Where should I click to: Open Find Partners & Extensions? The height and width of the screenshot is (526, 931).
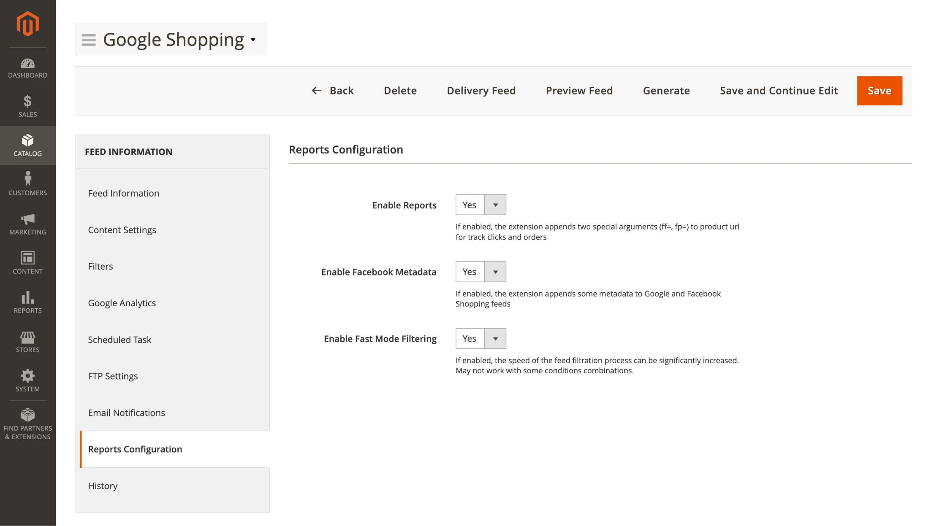coord(27,422)
